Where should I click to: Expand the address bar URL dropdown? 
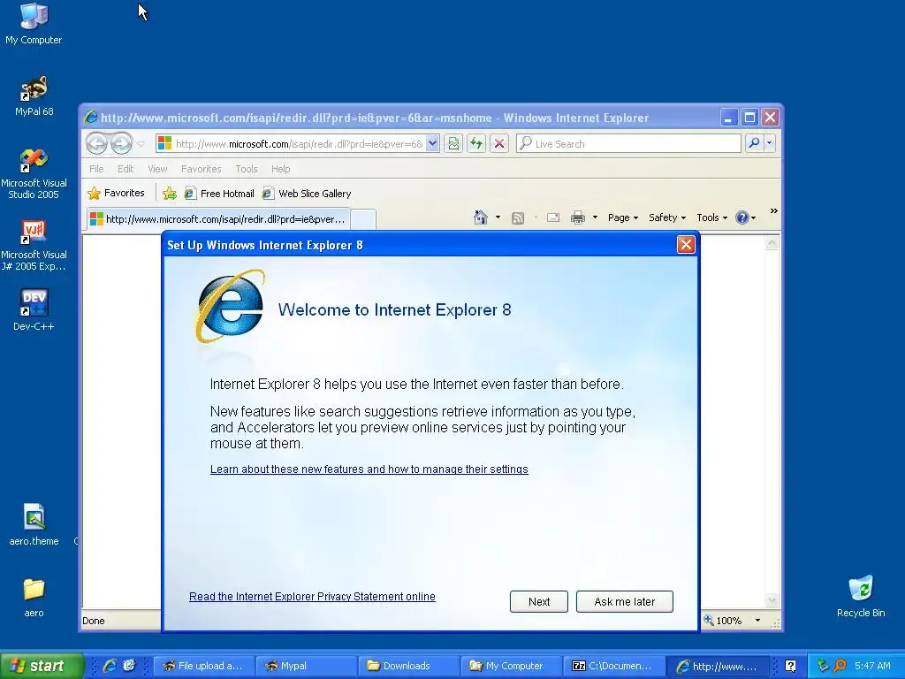[x=432, y=143]
